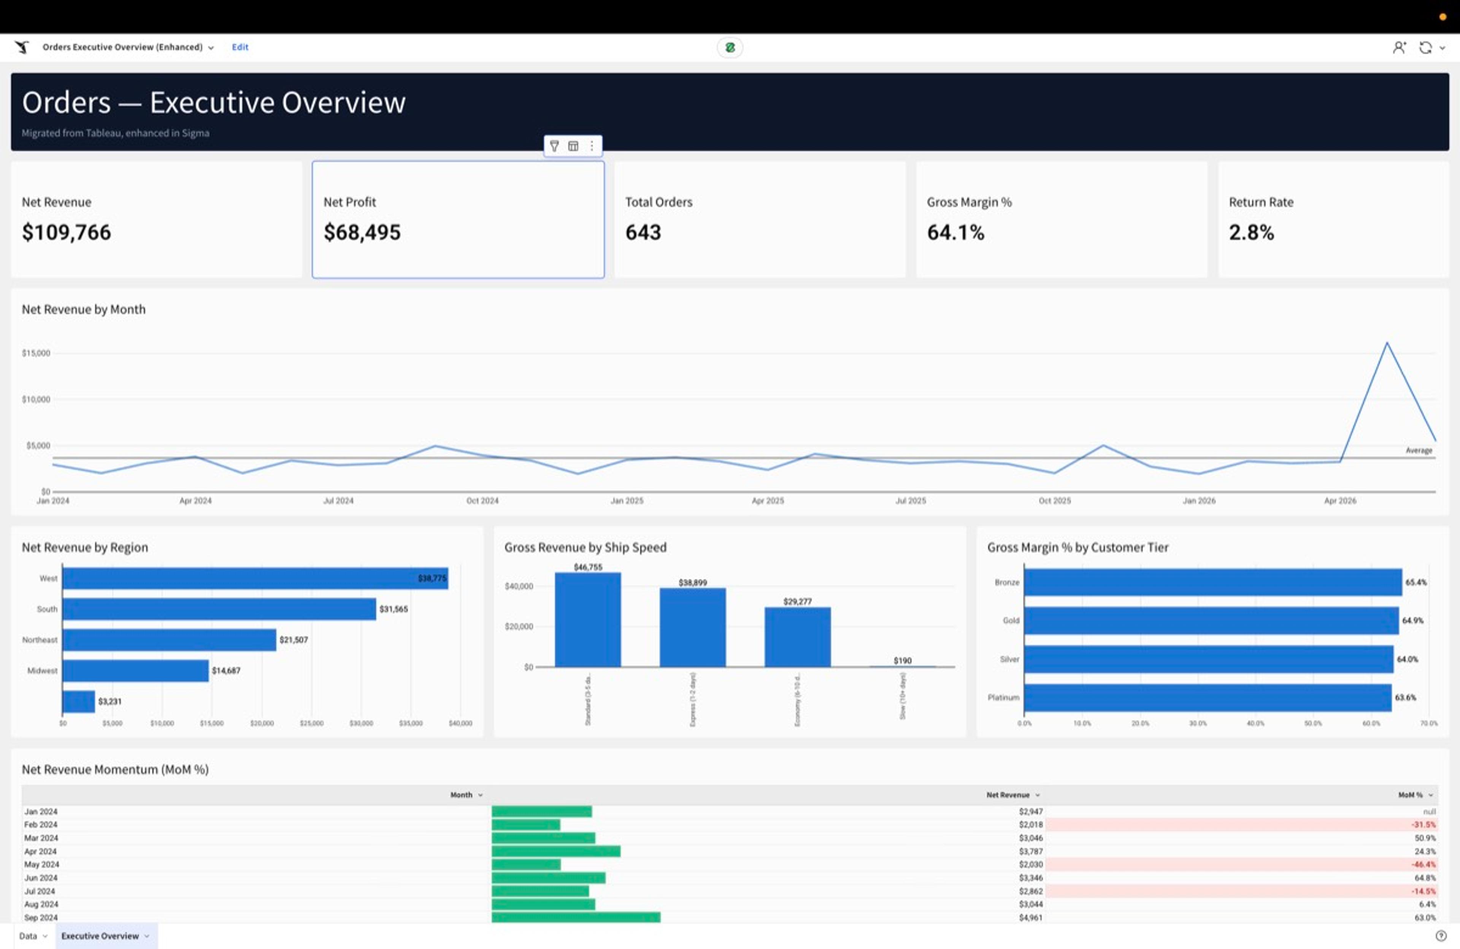Click the $3,787 net revenue cell

point(1031,851)
